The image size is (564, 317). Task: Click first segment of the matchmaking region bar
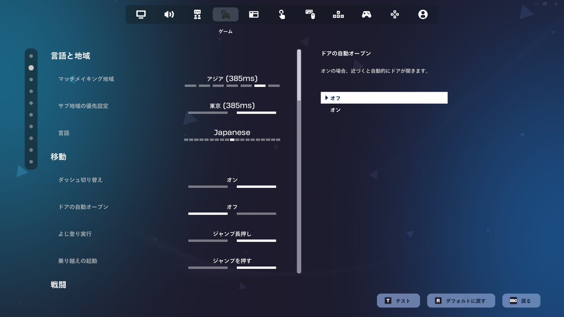pos(190,86)
